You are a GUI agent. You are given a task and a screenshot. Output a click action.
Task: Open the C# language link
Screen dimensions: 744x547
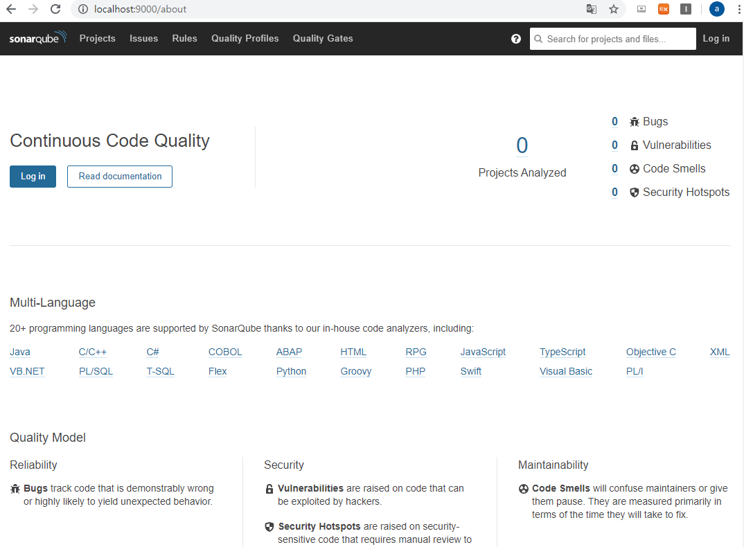(x=153, y=352)
